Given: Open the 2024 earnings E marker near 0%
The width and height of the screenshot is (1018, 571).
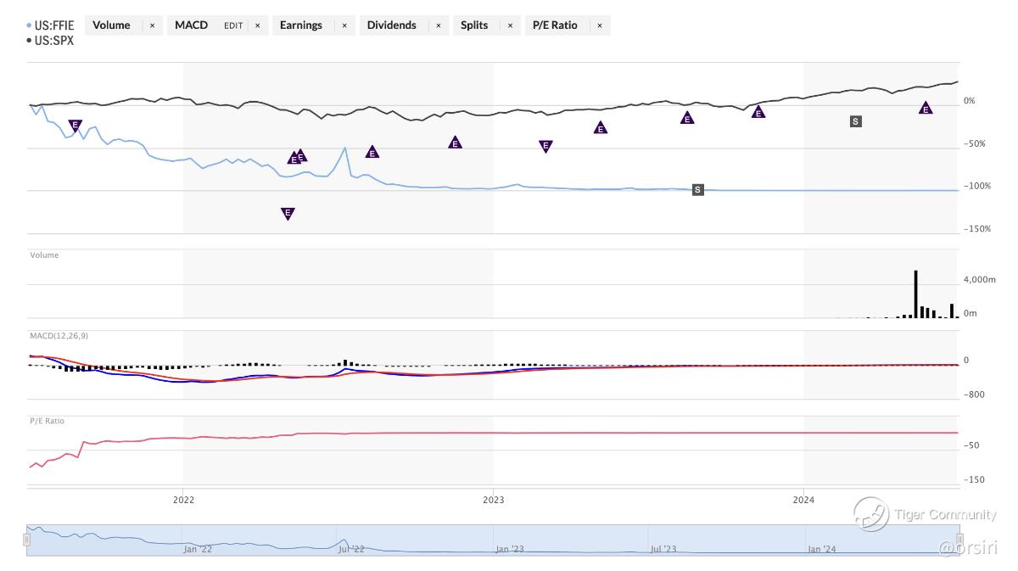Looking at the screenshot, I should (x=926, y=108).
